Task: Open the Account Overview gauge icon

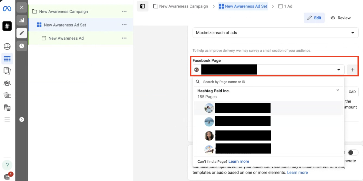Action: point(7,46)
